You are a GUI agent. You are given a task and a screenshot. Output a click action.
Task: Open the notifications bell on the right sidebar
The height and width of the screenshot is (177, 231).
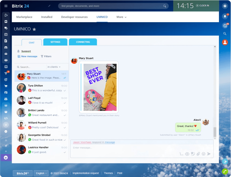click(225, 16)
